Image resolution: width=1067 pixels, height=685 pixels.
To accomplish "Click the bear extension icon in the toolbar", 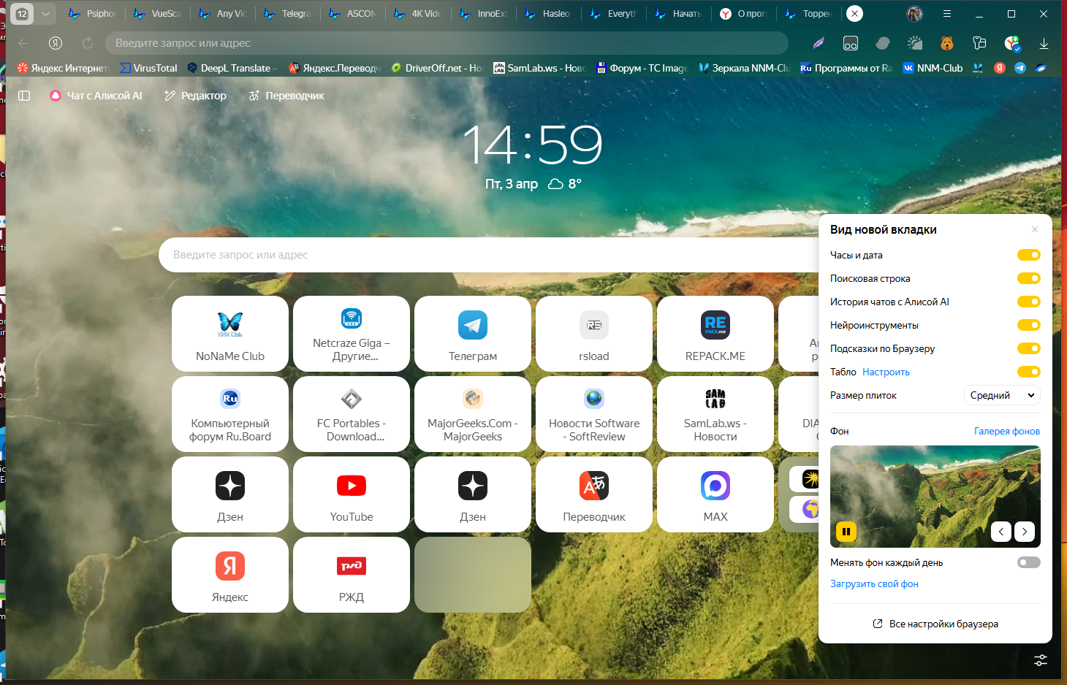I will pyautogui.click(x=947, y=43).
